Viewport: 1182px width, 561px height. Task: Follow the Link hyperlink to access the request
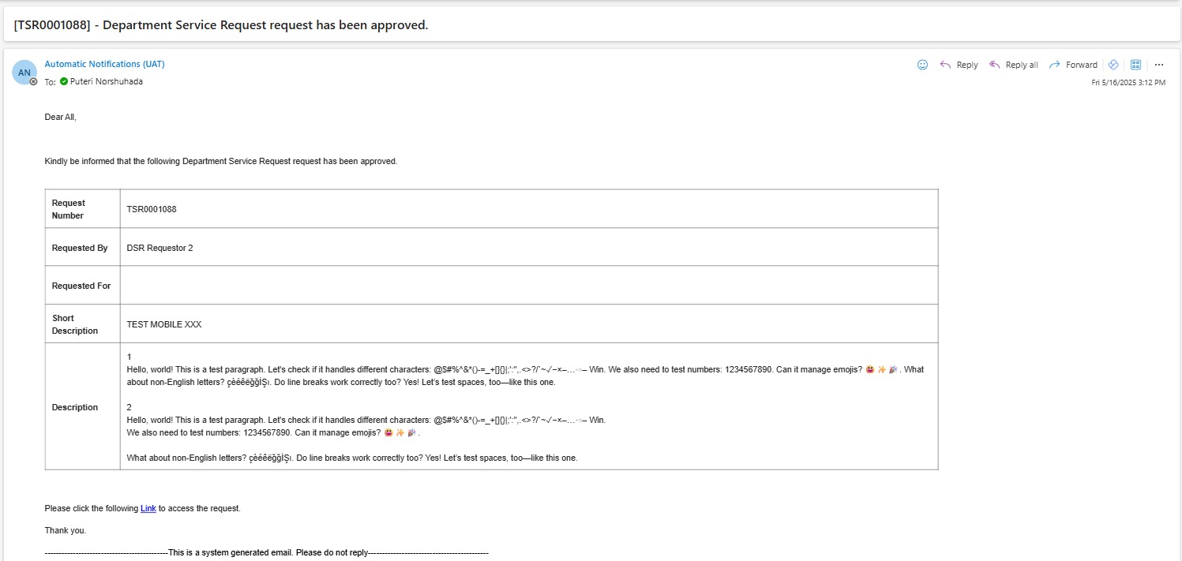(x=148, y=509)
